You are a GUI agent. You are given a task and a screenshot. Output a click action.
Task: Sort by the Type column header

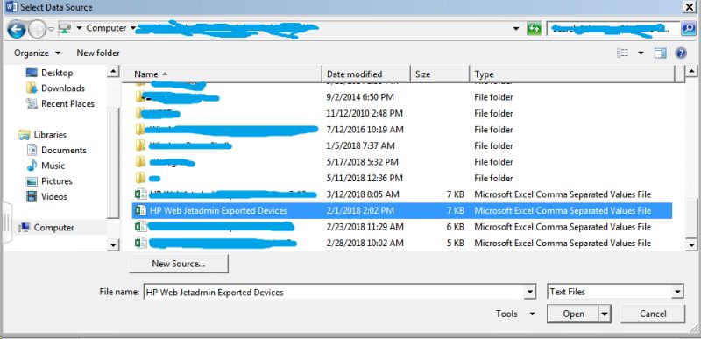click(572, 74)
